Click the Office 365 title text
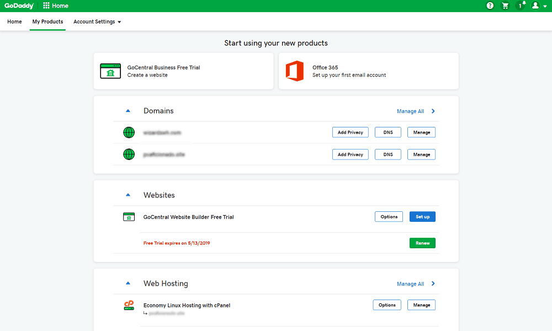This screenshot has width=552, height=331. coord(325,67)
